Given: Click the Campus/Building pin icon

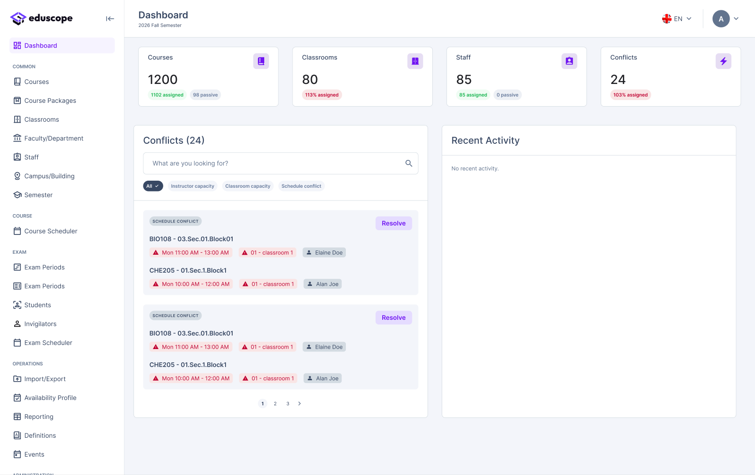Looking at the screenshot, I should [x=17, y=176].
